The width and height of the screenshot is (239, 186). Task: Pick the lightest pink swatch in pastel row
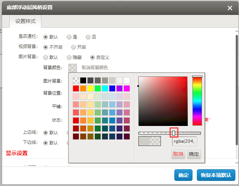pyautogui.click(x=76, y=96)
